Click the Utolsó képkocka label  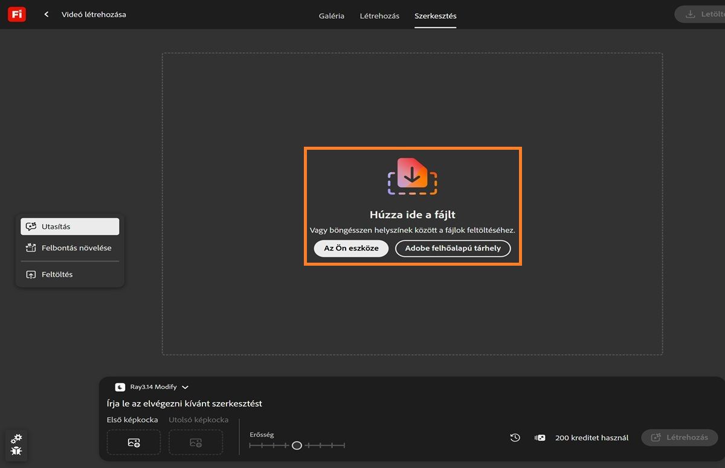198,420
